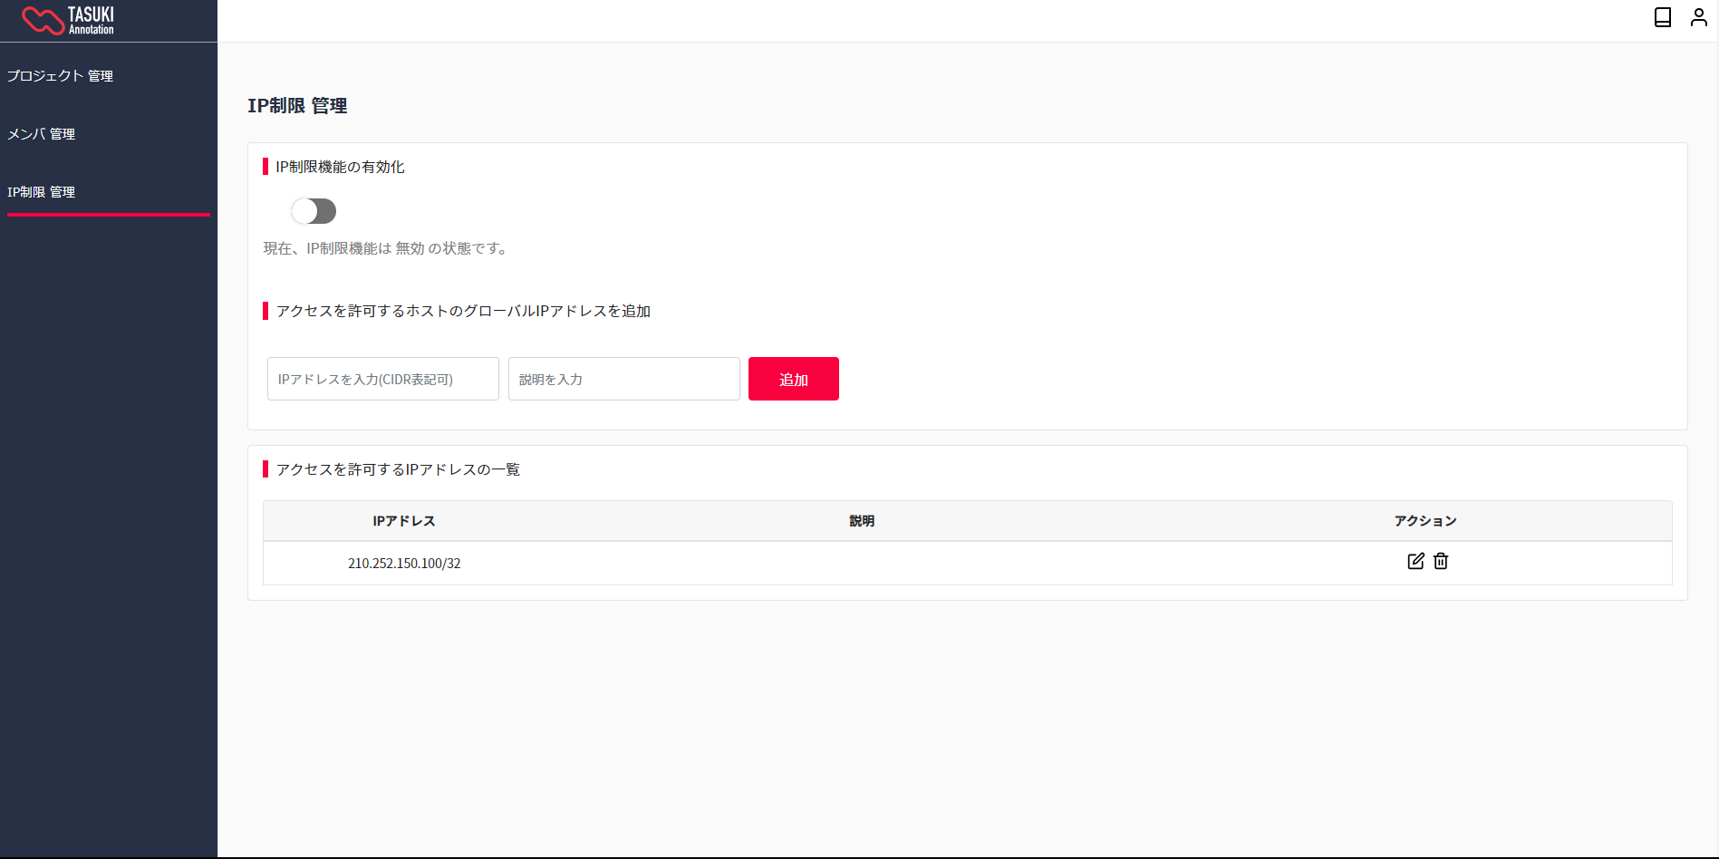This screenshot has height=859, width=1719.
Task: Edit the 210.252.150.100/32 entry
Action: (x=1415, y=562)
